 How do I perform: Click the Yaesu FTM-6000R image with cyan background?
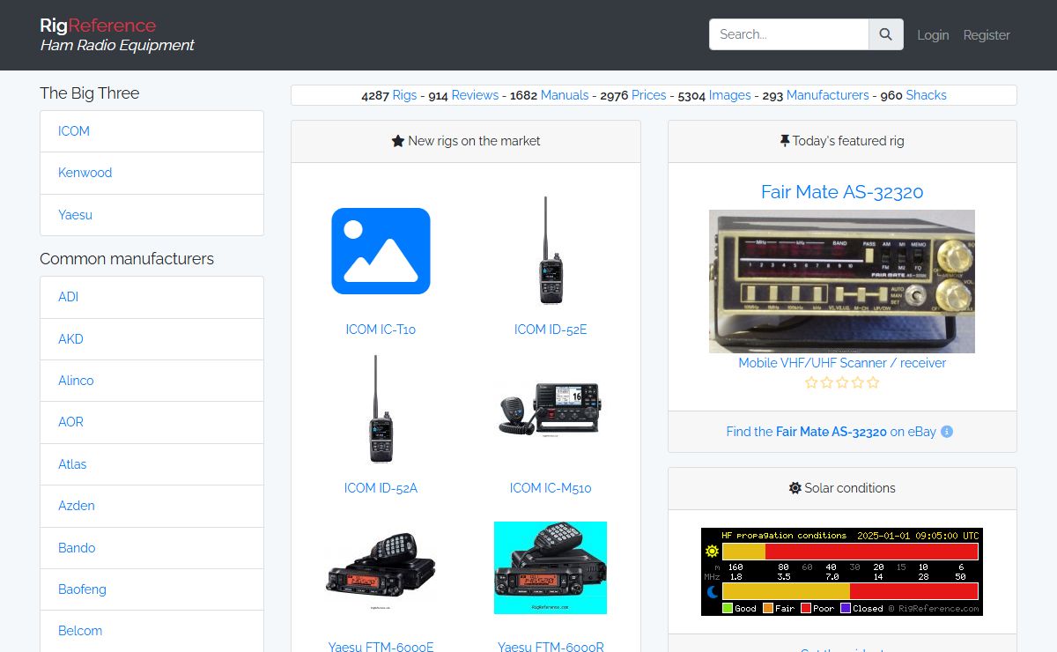(x=551, y=567)
